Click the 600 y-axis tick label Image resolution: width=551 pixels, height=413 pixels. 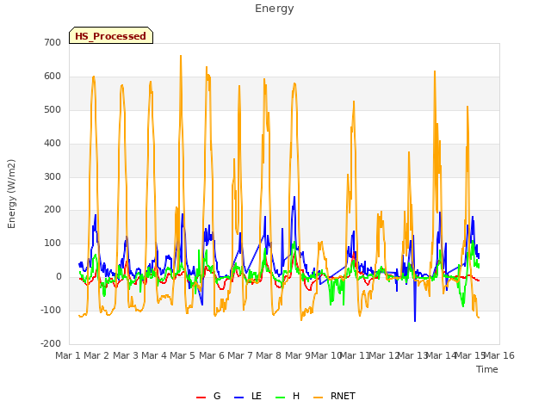(53, 77)
